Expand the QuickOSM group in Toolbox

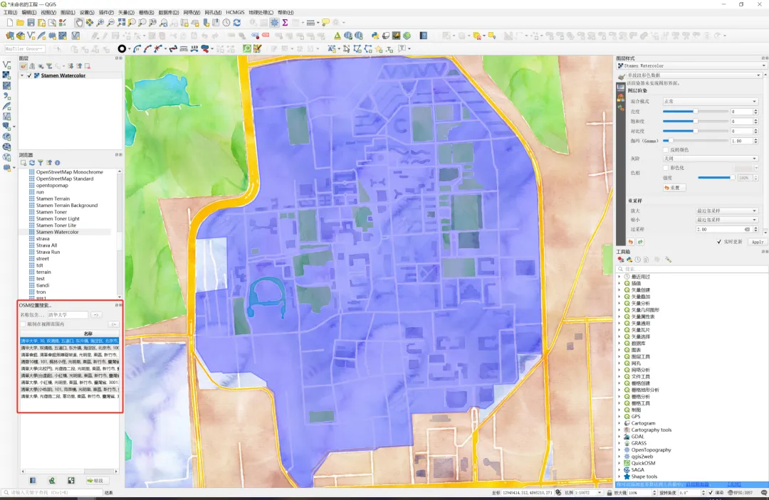coord(619,463)
